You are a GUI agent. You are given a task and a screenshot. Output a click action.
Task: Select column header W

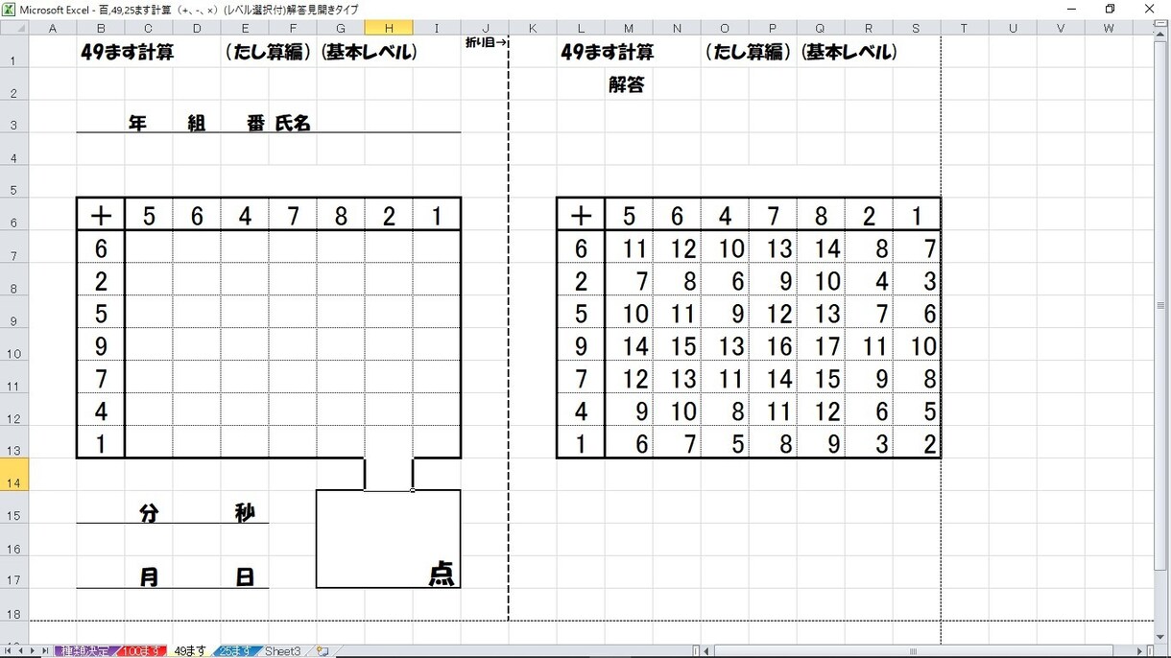(x=1109, y=28)
